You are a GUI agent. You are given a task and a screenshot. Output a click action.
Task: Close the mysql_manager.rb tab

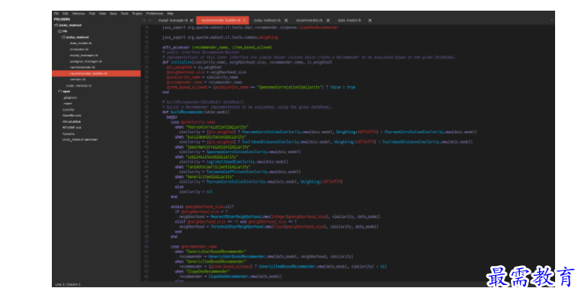pos(191,21)
